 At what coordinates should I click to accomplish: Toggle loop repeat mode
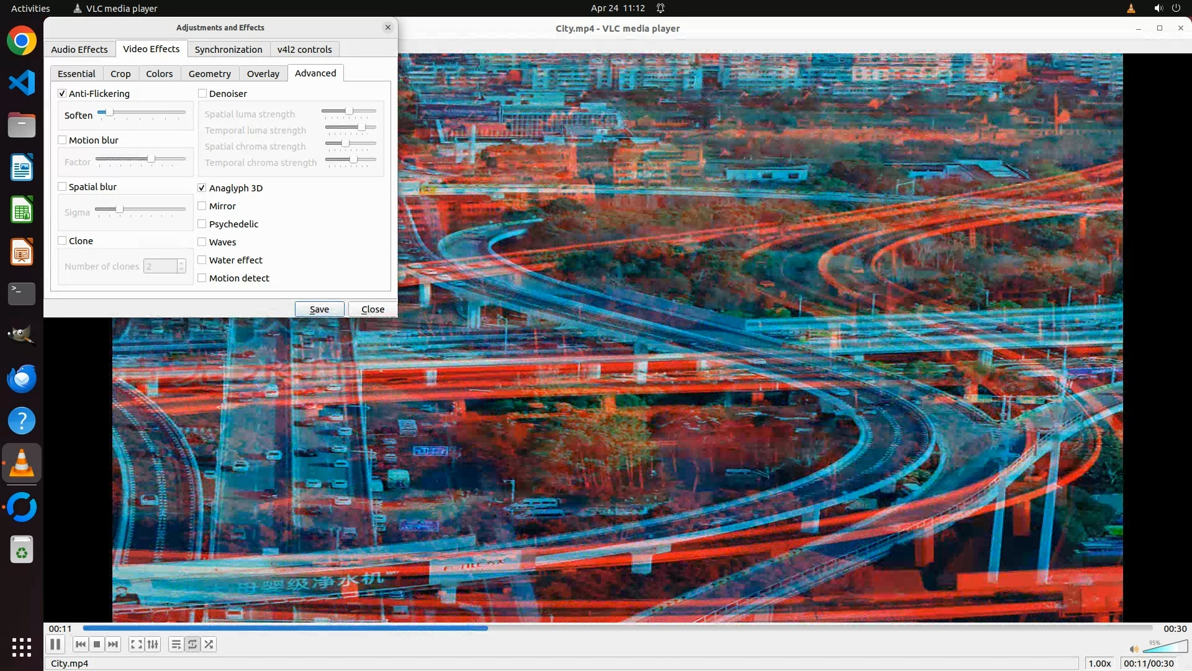pos(192,644)
